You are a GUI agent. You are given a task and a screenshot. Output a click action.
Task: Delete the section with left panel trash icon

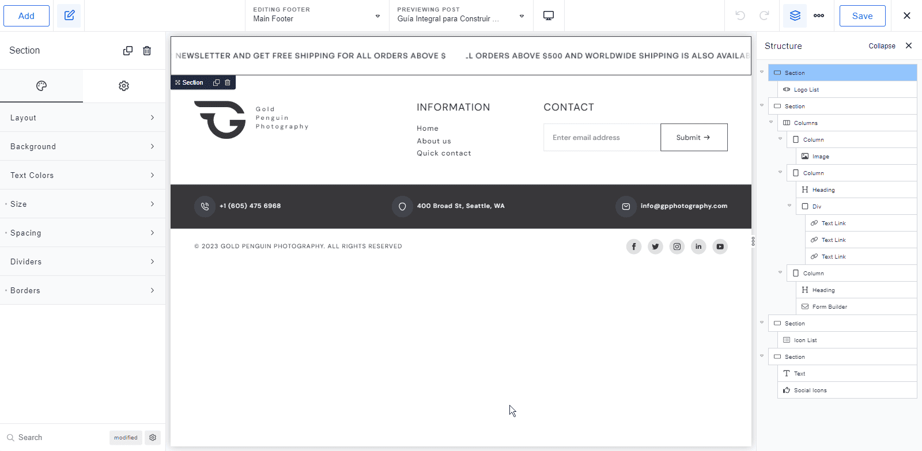pyautogui.click(x=147, y=51)
